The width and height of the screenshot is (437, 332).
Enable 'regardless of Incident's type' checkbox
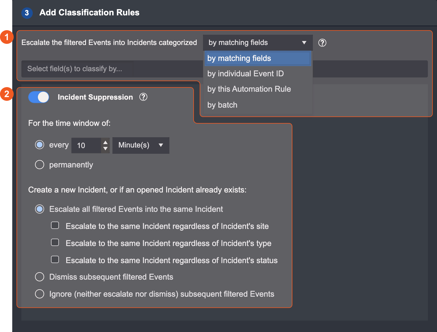[55, 243]
